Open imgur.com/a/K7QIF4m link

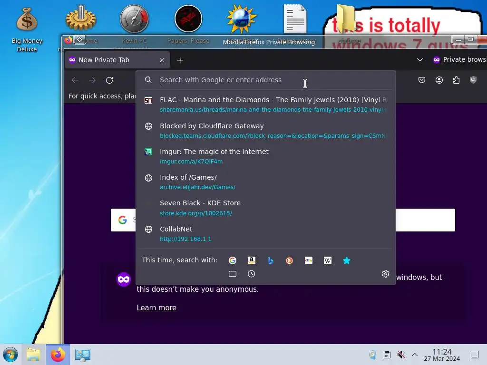pos(191,162)
